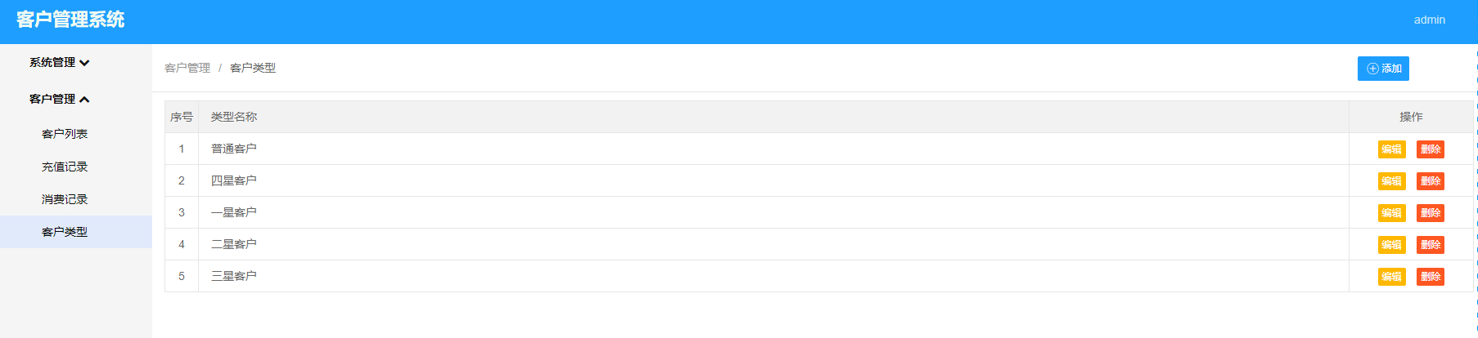Screen dimensions: 1478x338
Task: Select 客户类型 in sidebar
Action: pos(65,232)
